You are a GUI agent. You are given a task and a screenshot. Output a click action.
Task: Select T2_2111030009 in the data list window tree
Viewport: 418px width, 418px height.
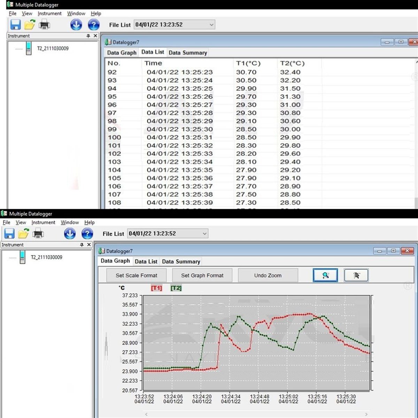(x=53, y=48)
